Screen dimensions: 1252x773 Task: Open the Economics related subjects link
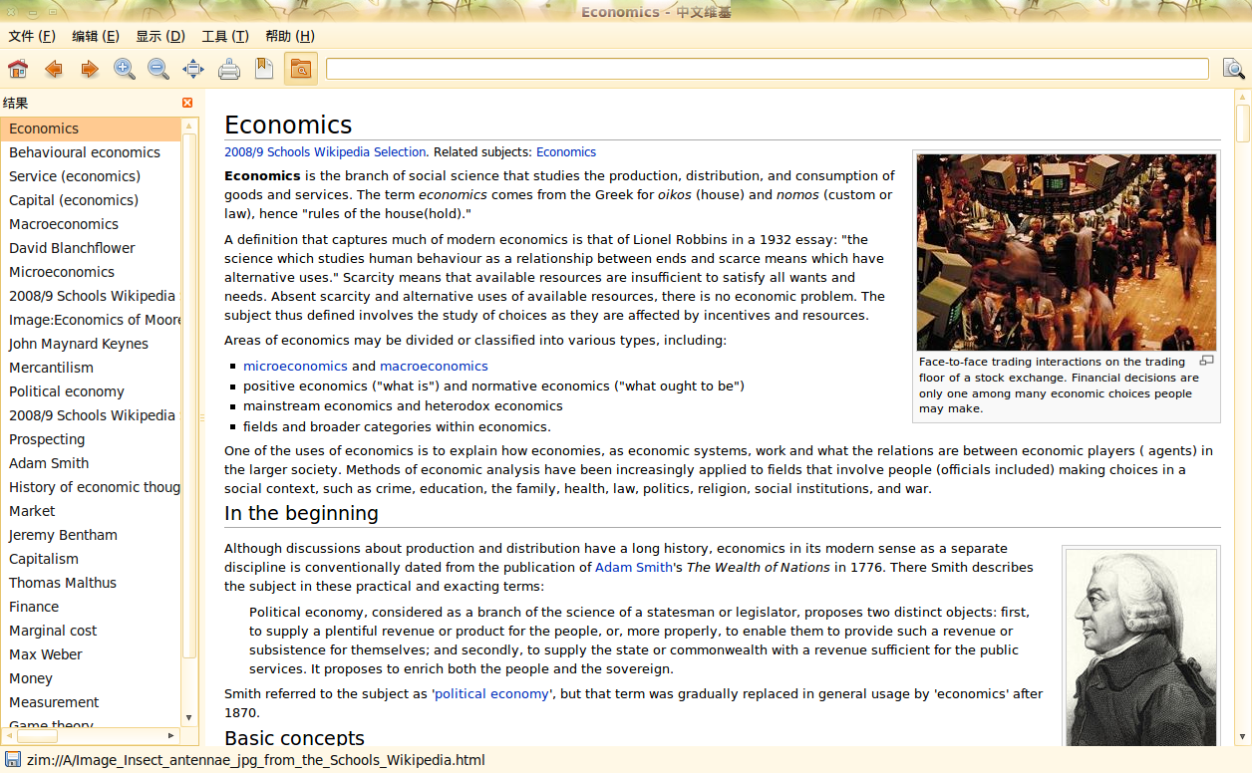click(566, 152)
